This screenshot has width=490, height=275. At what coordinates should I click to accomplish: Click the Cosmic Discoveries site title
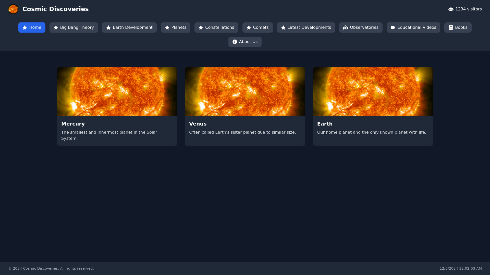(x=55, y=9)
